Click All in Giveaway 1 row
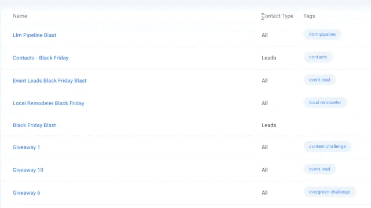 [264, 147]
